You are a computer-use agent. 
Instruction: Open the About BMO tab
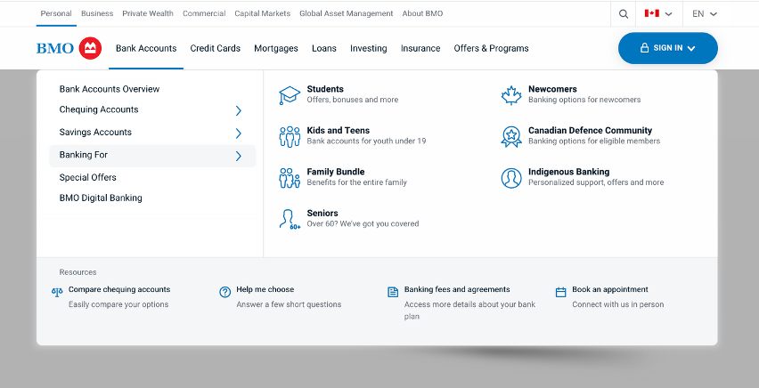422,13
